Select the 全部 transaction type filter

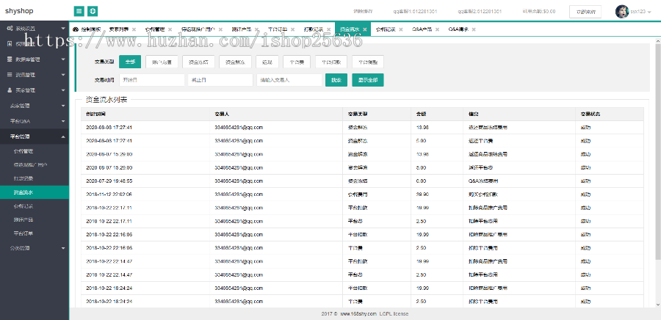pos(130,62)
